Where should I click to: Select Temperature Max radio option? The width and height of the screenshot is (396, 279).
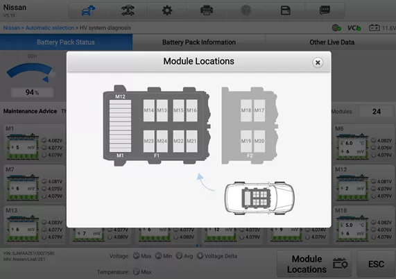(142, 272)
